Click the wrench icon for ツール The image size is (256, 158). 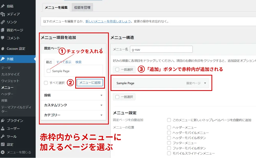coord(3,136)
